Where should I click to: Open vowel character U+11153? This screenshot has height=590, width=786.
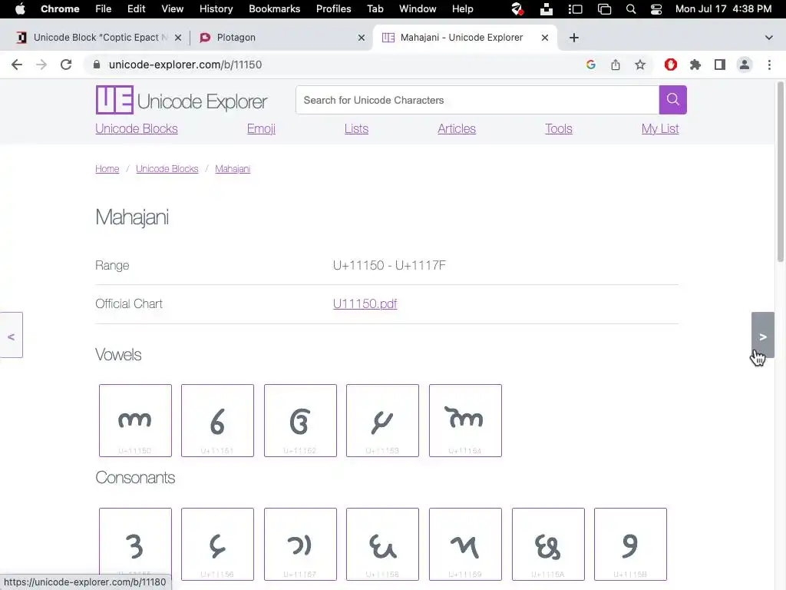click(382, 420)
